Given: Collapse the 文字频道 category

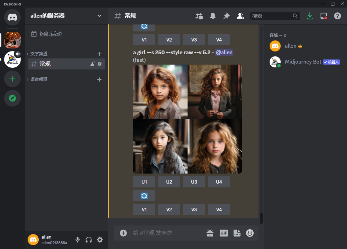Looking at the screenshot, I should click(x=39, y=54).
